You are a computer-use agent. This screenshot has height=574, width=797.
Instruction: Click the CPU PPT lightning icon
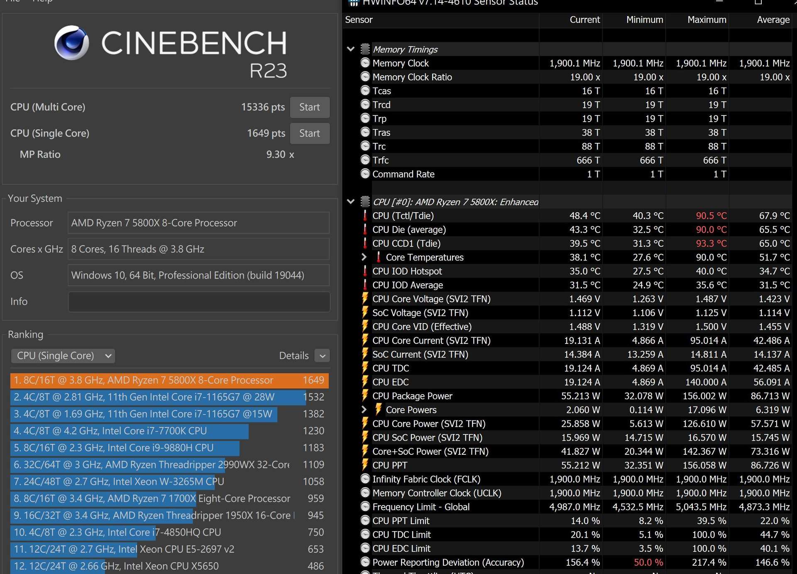365,465
